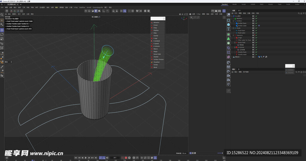Select Fluid-foam object
The image size is (306, 161).
[x=241, y=30]
